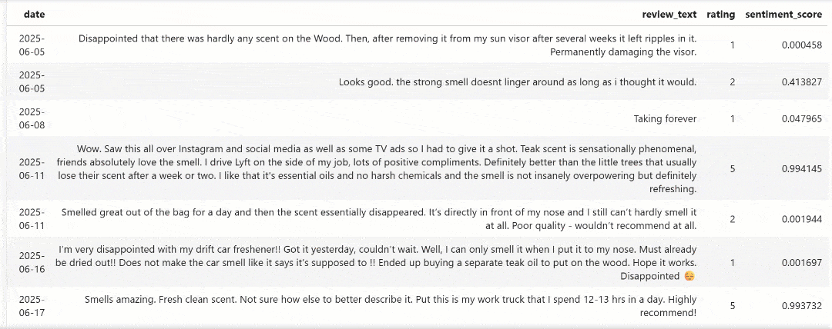Click sentiment score 0.001697

[801, 262]
